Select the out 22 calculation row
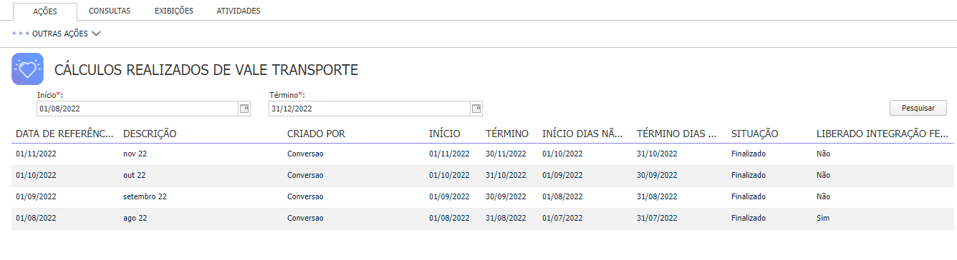Image resolution: width=957 pixels, height=260 pixels. click(483, 176)
